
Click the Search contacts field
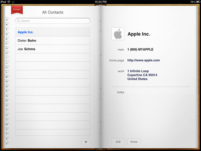click(53, 21)
